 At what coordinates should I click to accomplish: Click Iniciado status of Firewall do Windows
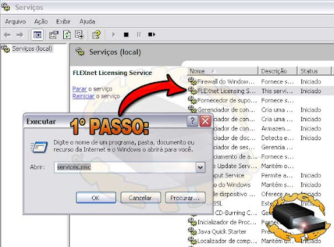point(311,81)
